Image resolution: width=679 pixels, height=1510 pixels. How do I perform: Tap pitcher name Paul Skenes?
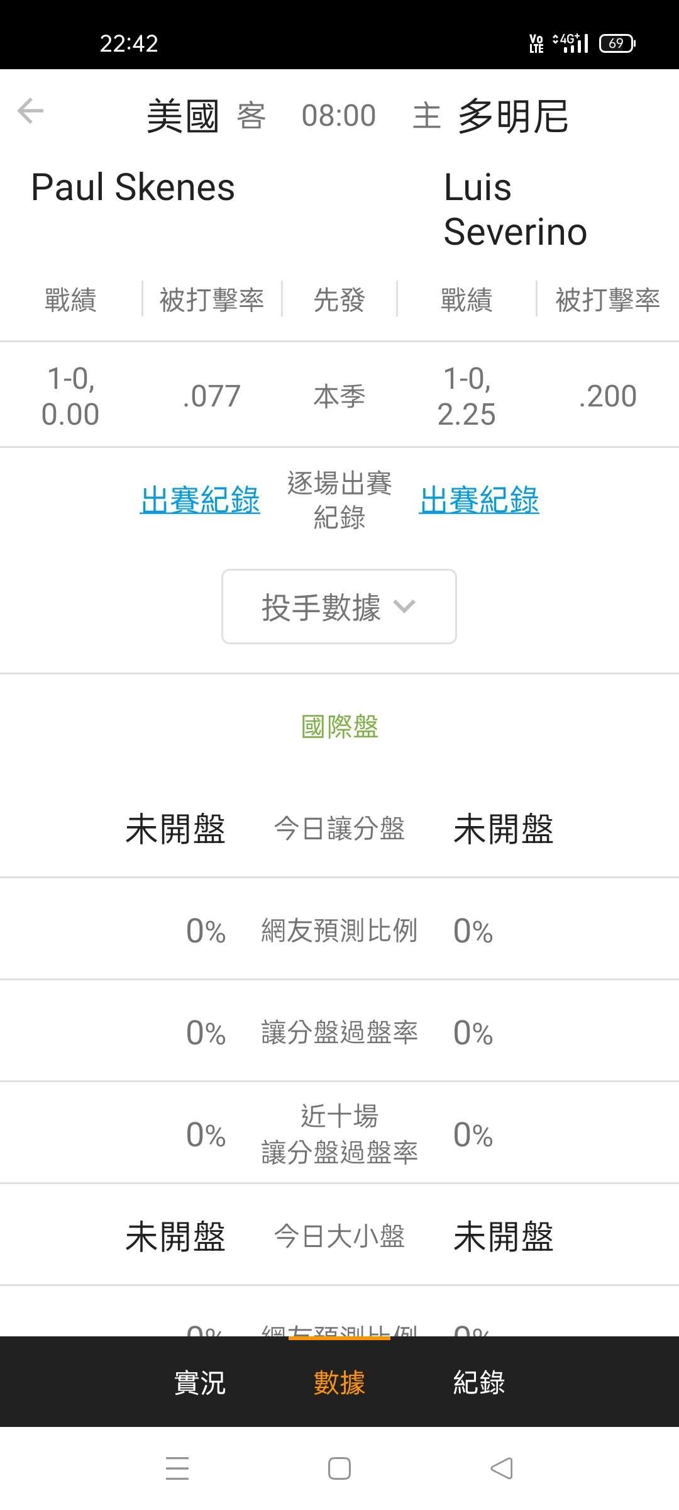[133, 187]
